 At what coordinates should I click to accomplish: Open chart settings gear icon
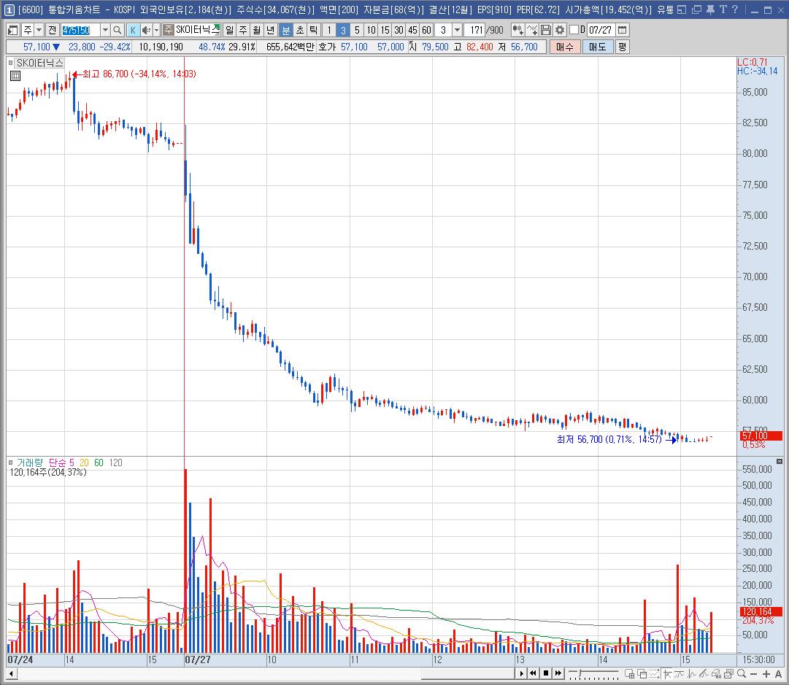pos(560,30)
